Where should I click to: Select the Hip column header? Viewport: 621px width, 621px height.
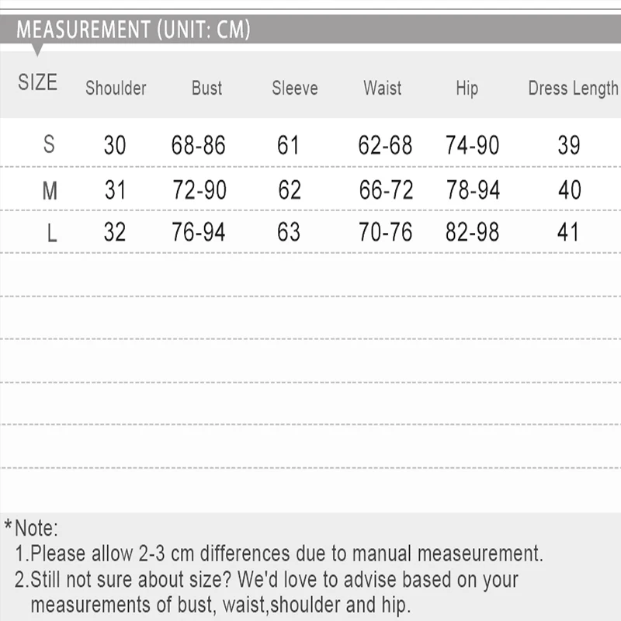click(x=467, y=88)
